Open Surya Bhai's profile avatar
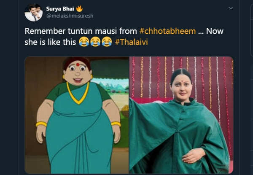Image resolution: width=253 pixels, height=175 pixels. (34, 13)
